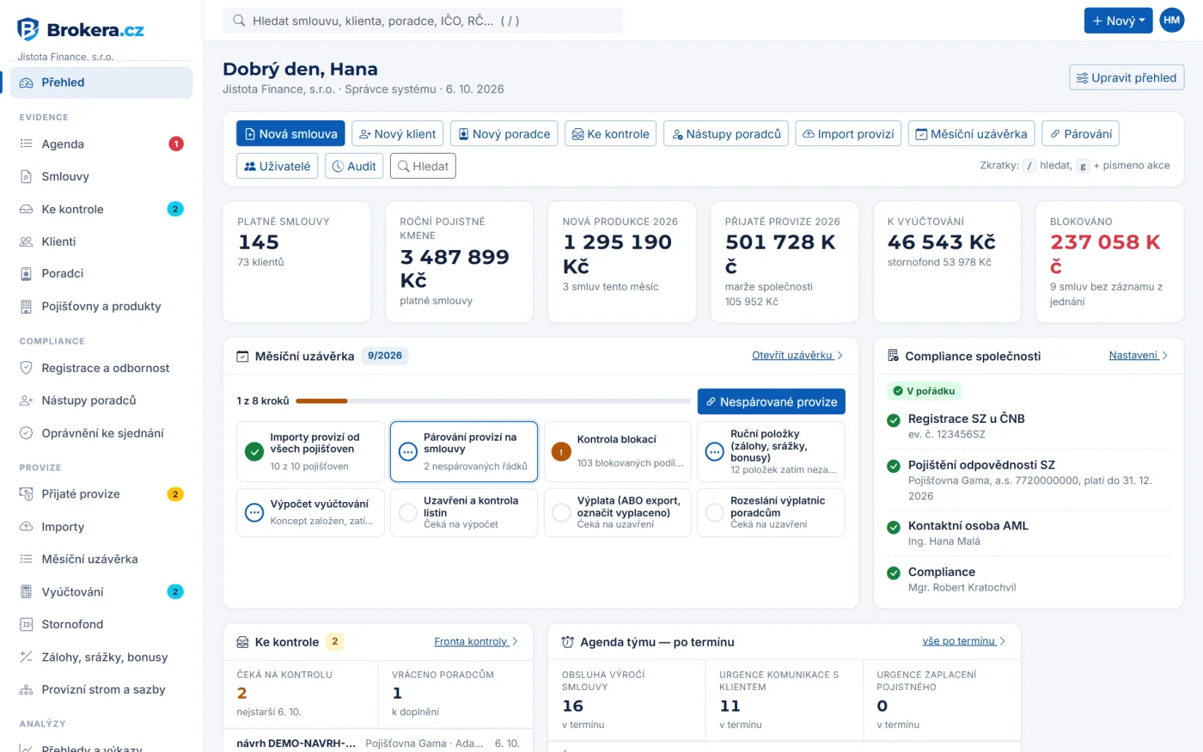Open the HM user avatar
Screen dimensions: 1203x752
click(x=1172, y=21)
